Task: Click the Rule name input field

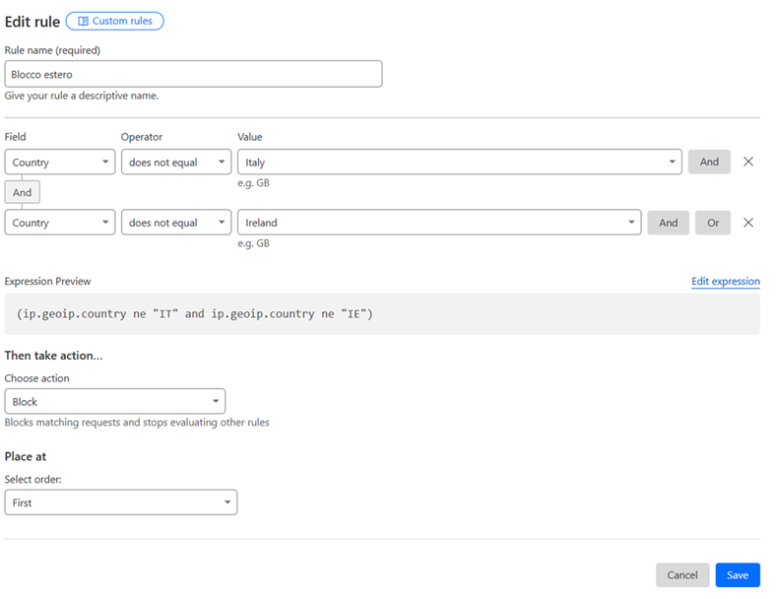Action: point(193,74)
